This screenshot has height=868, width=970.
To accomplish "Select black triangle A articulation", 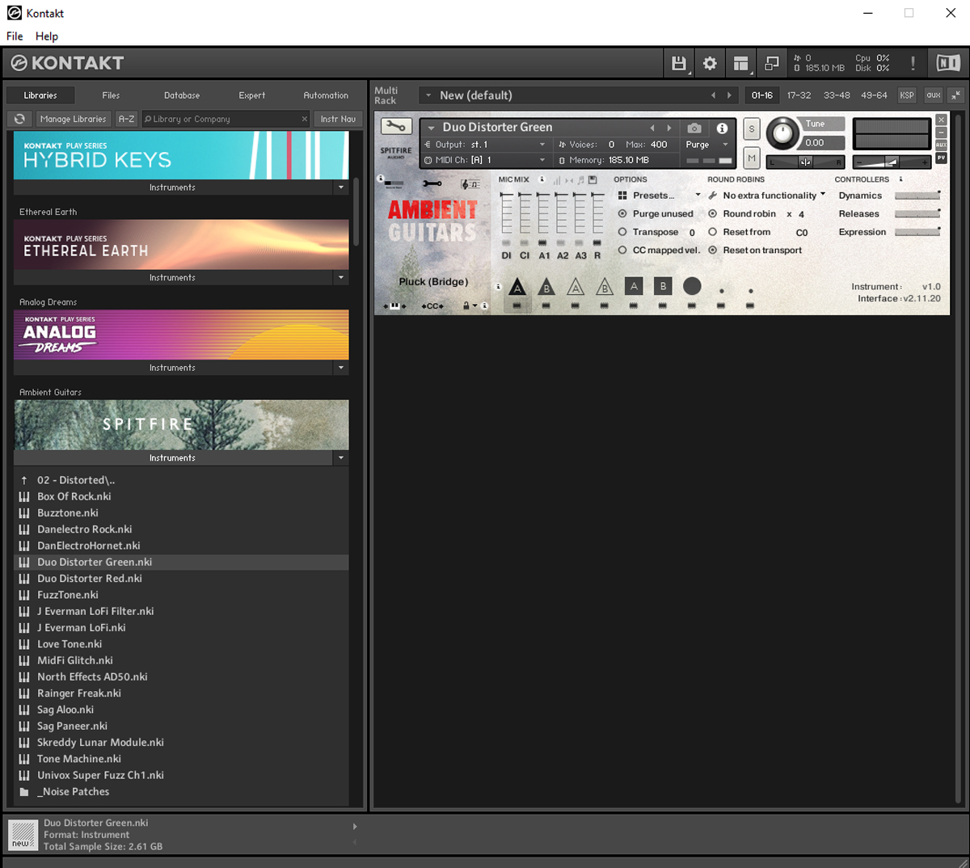I will tap(517, 286).
